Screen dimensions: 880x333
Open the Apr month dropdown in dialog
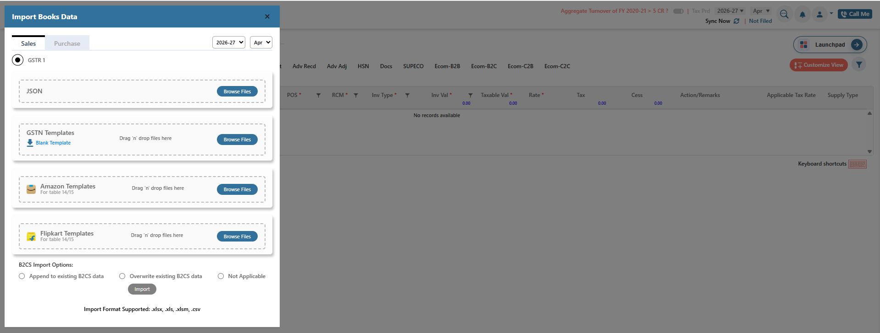click(x=261, y=43)
